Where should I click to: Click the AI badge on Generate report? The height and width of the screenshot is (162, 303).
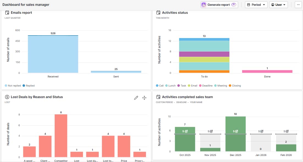point(234,4)
